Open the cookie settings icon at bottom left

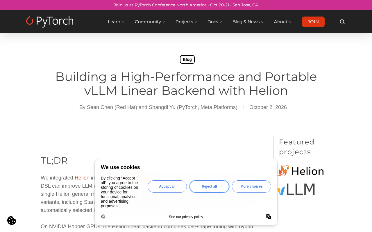12,220
